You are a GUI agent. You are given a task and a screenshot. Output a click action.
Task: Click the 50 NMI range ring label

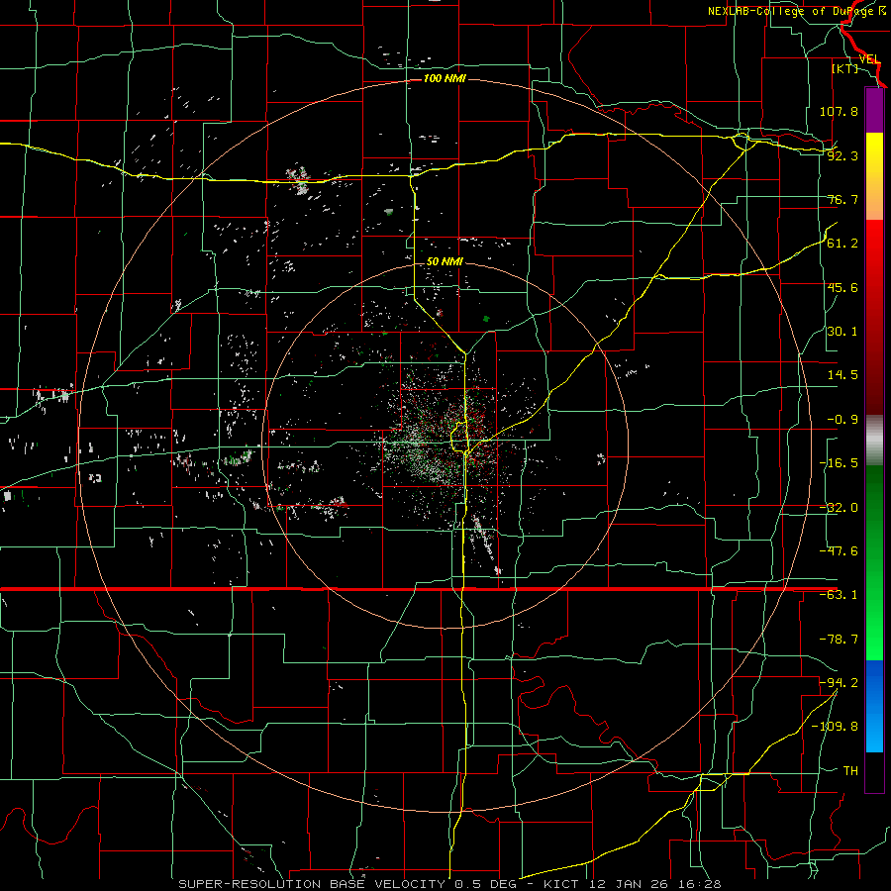(445, 262)
